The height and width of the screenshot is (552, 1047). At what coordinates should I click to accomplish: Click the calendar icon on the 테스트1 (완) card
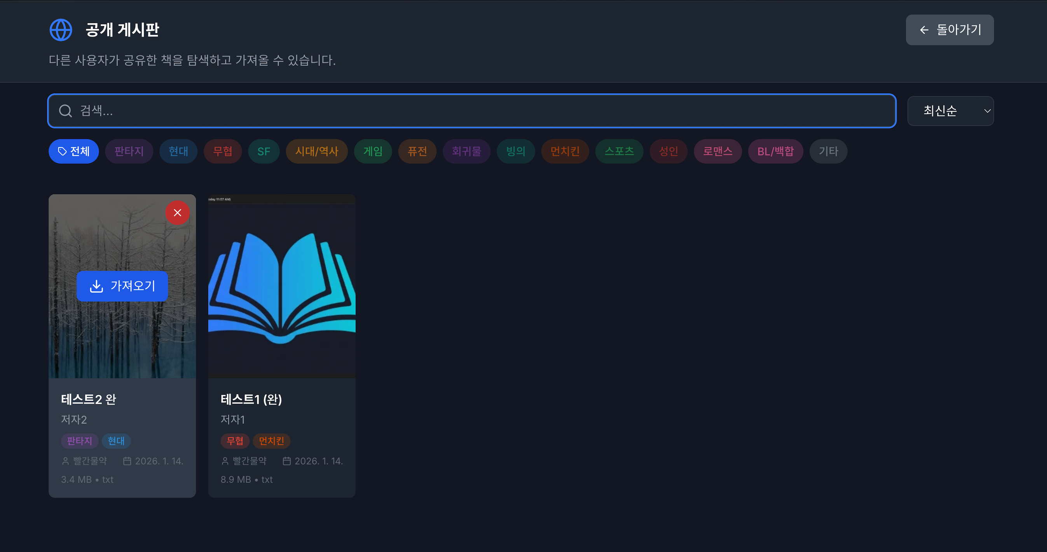[286, 461]
